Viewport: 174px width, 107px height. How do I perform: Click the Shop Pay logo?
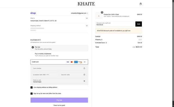tap(33, 13)
